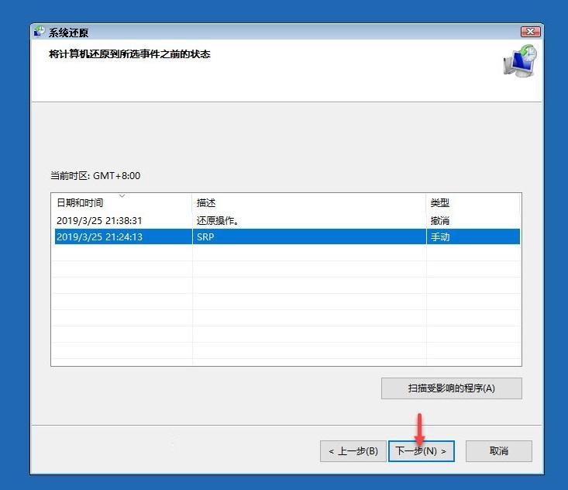Viewport: 568px width, 490px height.
Task: Click the System Restore title bar icon
Action: click(39, 32)
